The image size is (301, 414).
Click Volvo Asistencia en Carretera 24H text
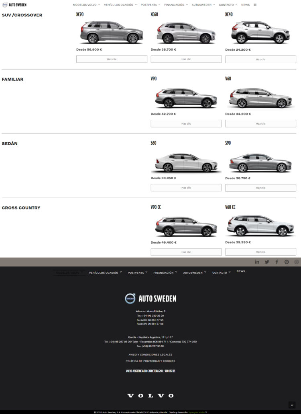[150, 371]
